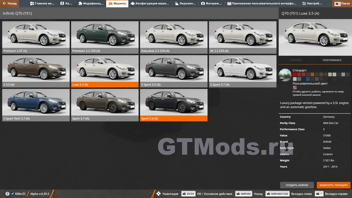Image resolution: width=352 pixels, height=198 pixels.
Task: Select the highlighted Luxe 3.5 (A) car
Action: [x=105, y=71]
